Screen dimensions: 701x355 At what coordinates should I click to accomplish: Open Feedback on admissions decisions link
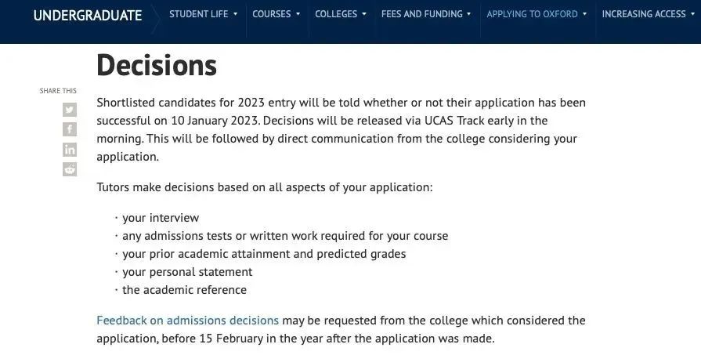click(187, 321)
